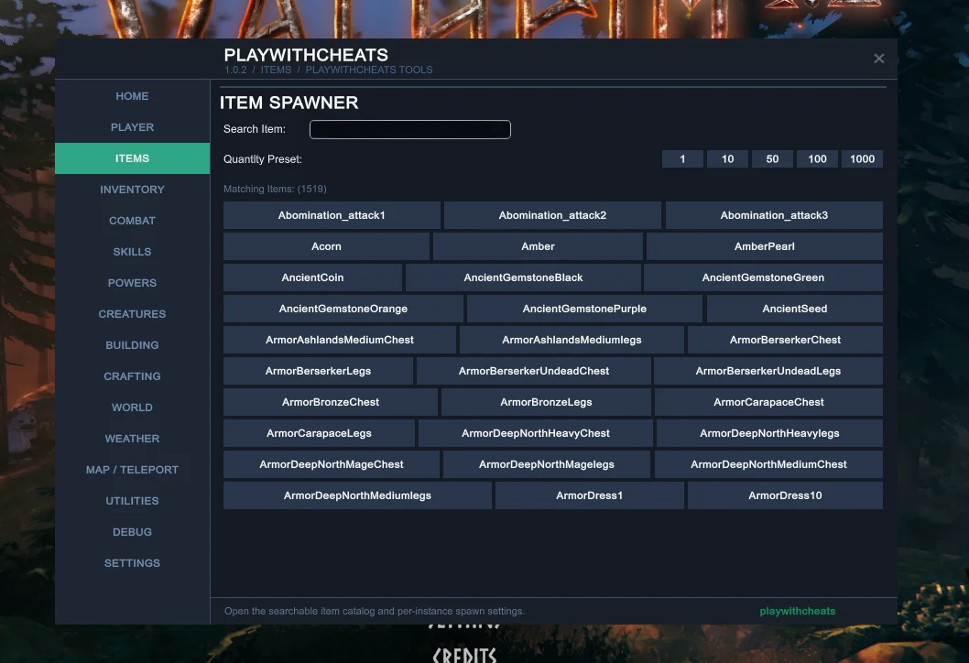Spawn ArmorDeepNorthMageChest item
Image resolution: width=969 pixels, height=663 pixels.
pos(332,464)
